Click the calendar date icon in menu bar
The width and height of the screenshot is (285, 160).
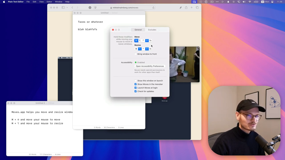[x=262, y=2]
